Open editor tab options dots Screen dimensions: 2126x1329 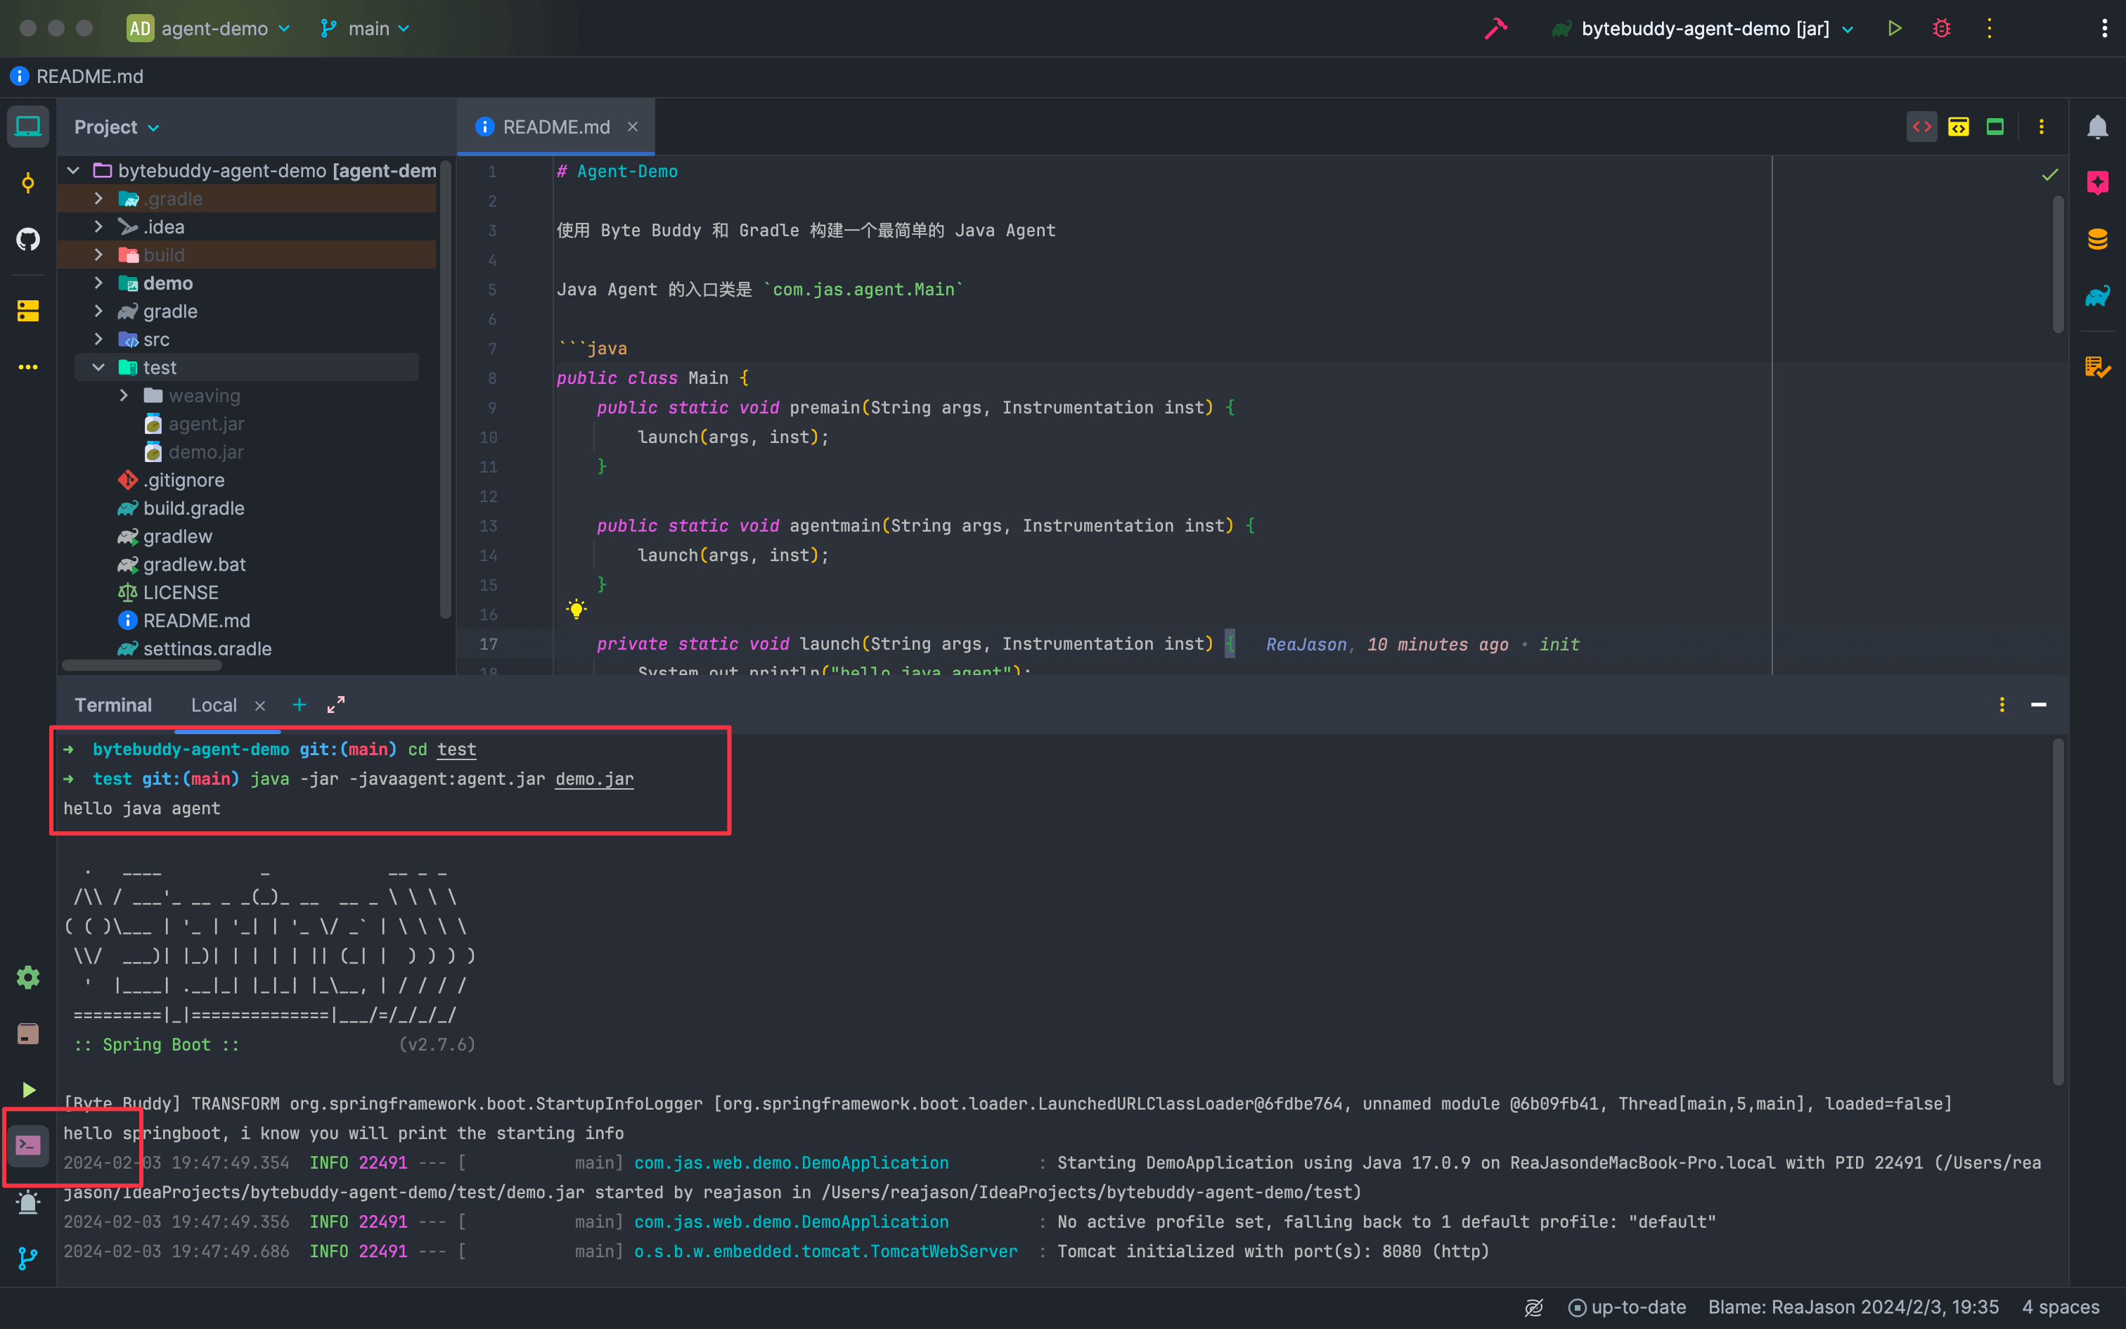(2041, 127)
